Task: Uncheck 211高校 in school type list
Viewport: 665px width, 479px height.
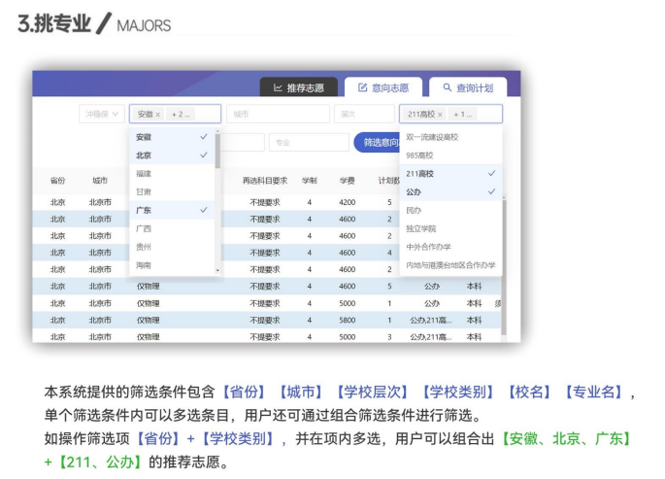Action: click(491, 173)
